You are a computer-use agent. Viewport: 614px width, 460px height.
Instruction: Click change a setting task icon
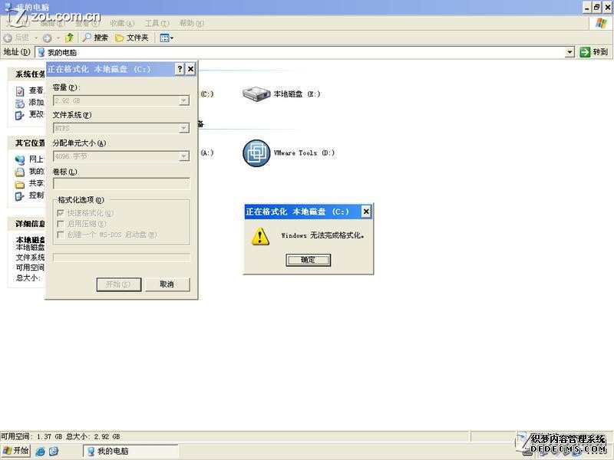(x=20, y=115)
